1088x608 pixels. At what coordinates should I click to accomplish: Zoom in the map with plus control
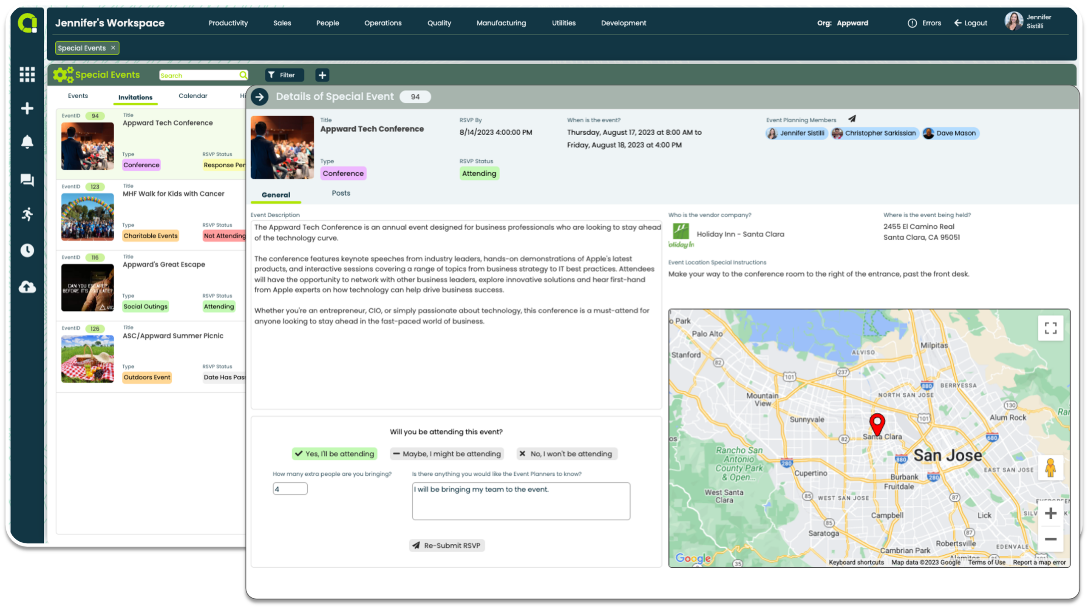coord(1050,513)
